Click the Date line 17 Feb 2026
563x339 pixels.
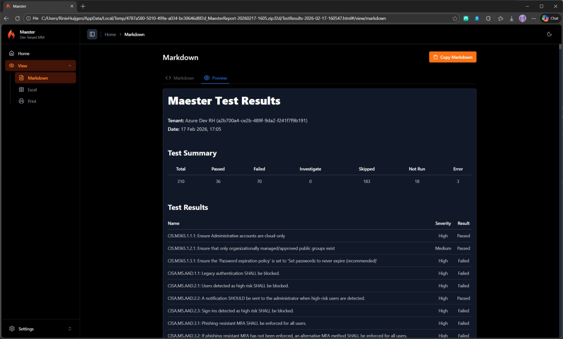point(194,129)
